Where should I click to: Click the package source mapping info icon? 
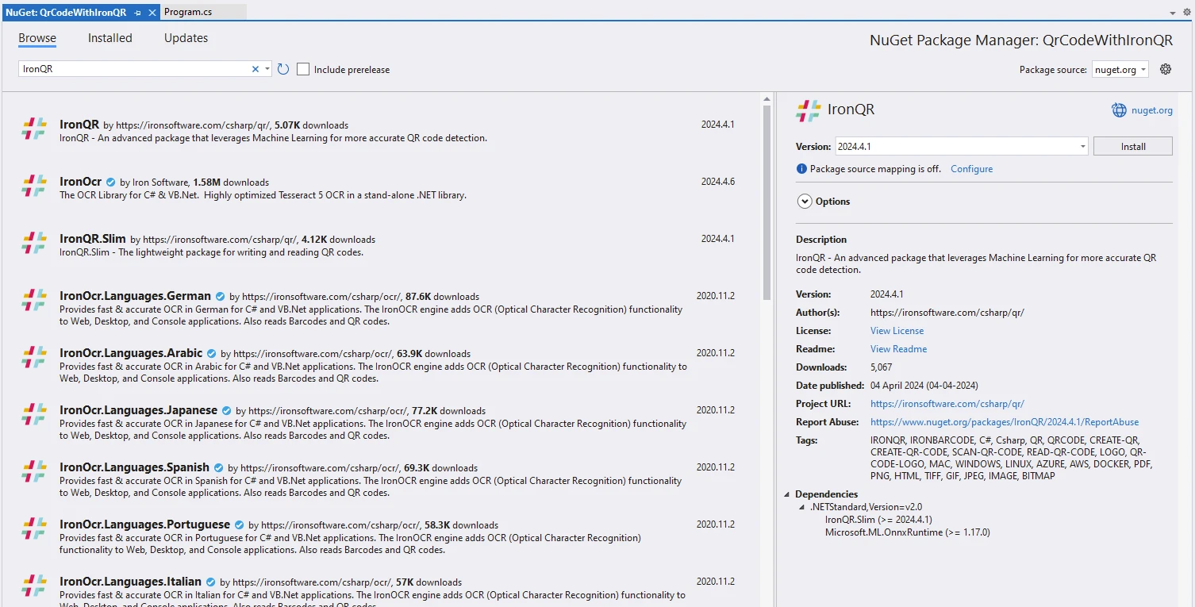pos(801,169)
